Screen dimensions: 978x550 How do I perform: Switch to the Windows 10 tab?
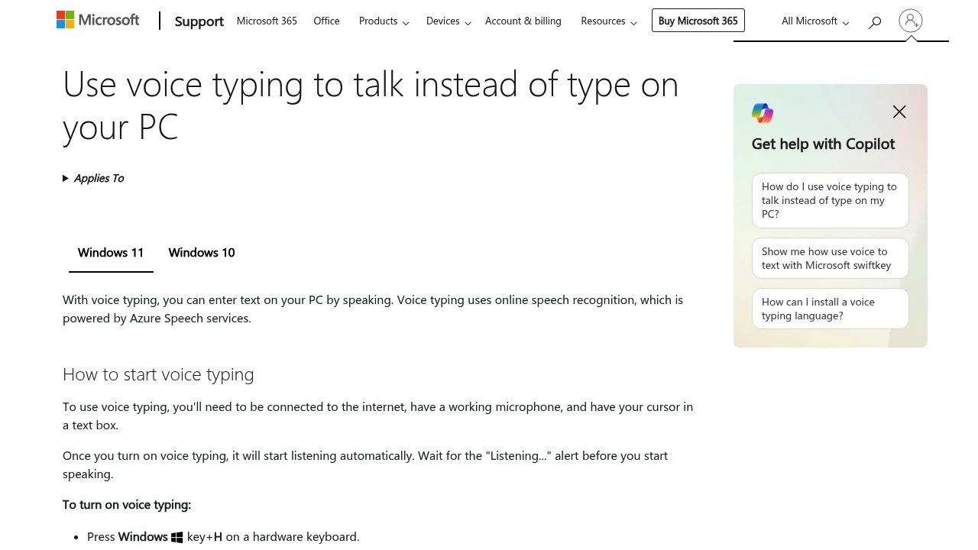click(202, 253)
